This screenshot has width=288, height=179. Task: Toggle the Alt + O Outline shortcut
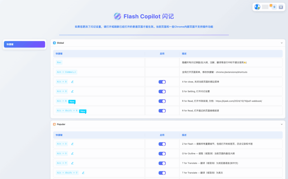click(162, 154)
